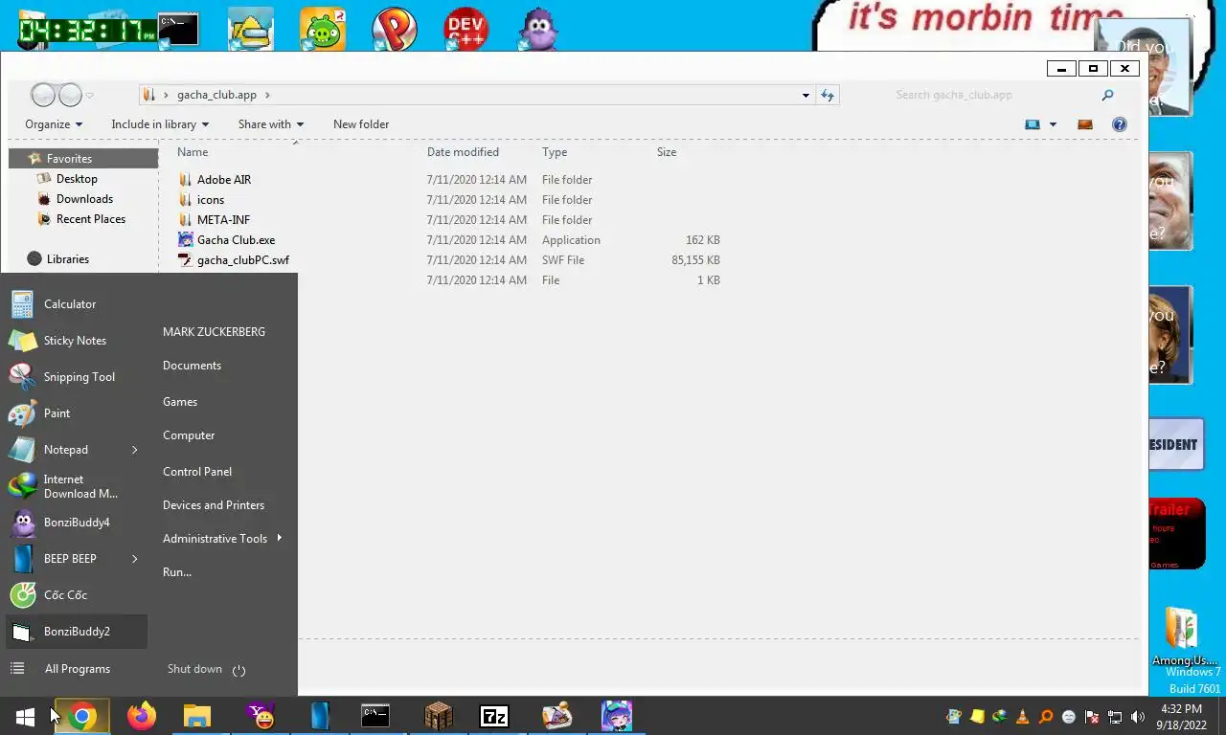1226x735 pixels.
Task: Open the Bad Piggies desktop shortcut
Action: (x=323, y=30)
